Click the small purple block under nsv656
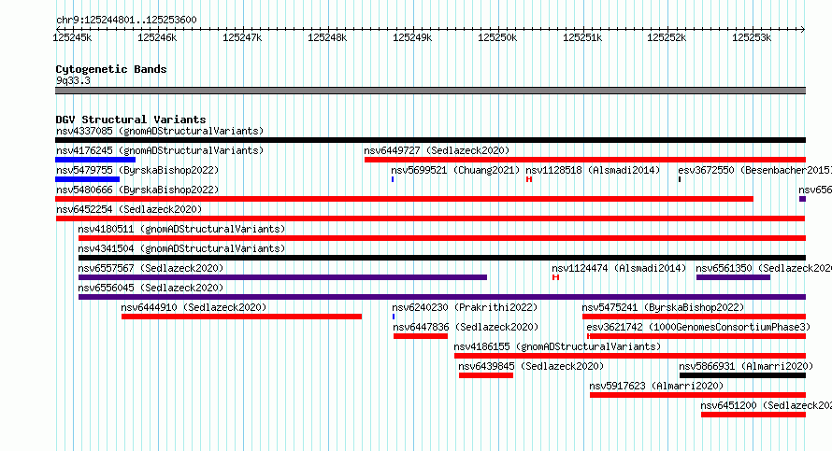 tap(803, 199)
